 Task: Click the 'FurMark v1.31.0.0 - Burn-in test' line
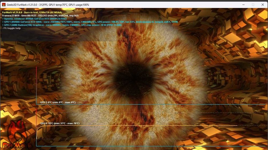(32, 13)
